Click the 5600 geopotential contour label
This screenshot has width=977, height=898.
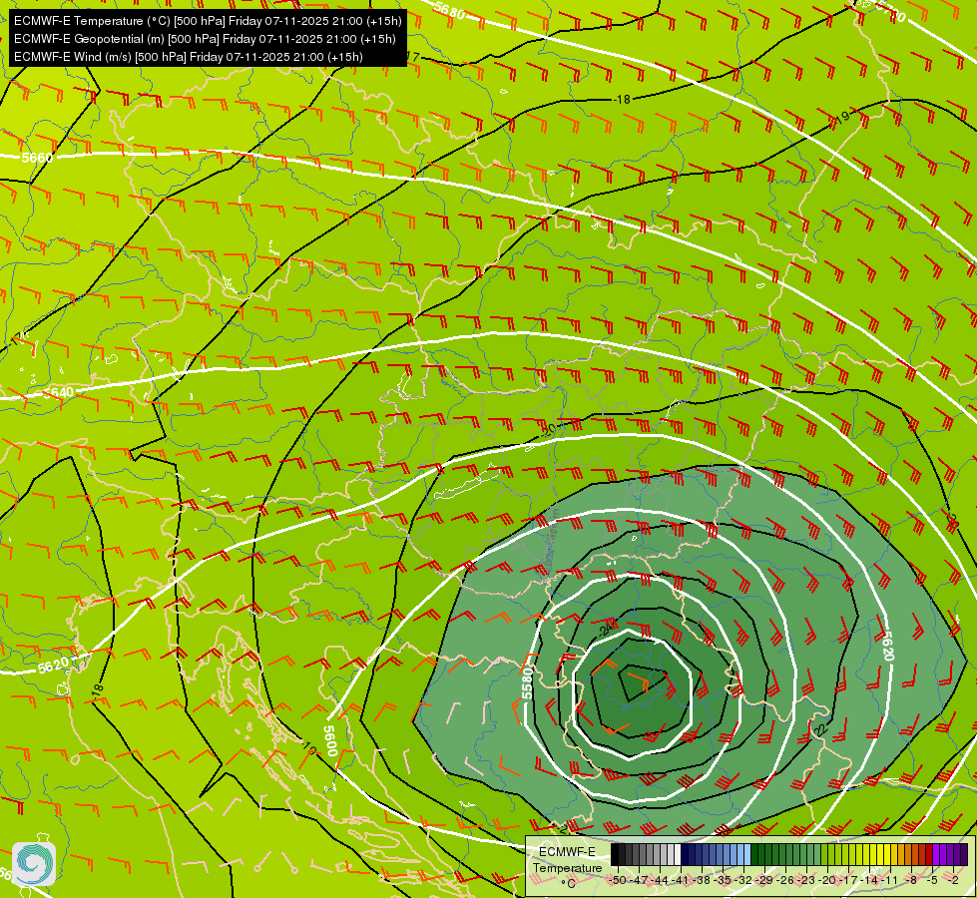[330, 740]
